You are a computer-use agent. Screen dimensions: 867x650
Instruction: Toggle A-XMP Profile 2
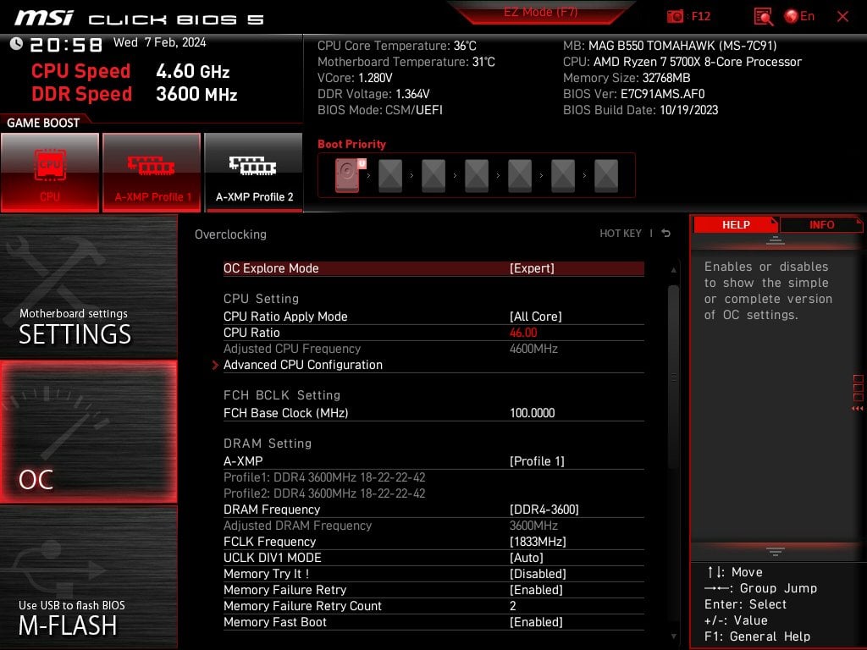coord(254,173)
